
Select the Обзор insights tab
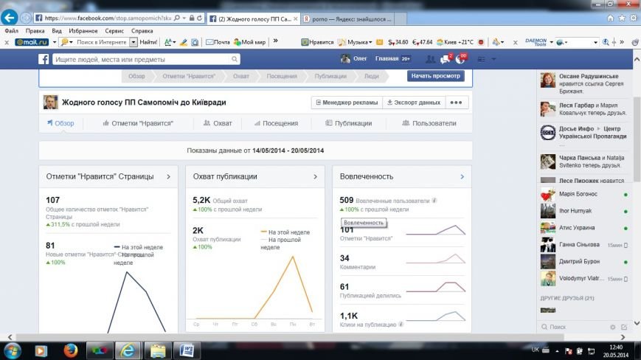(60, 123)
